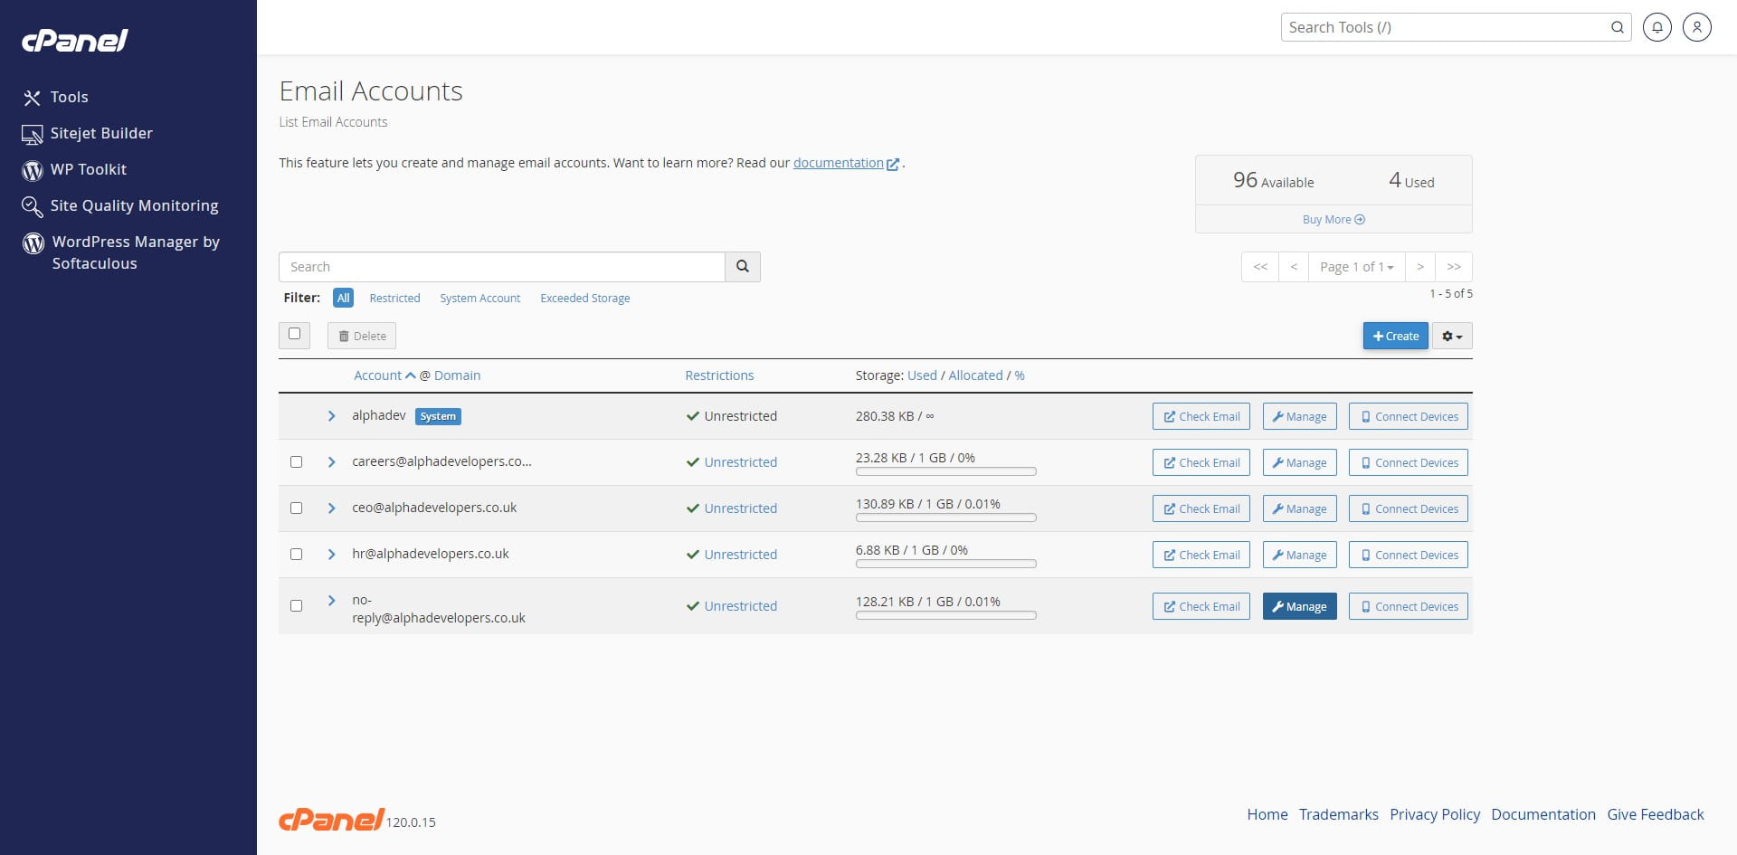This screenshot has width=1737, height=855.
Task: Expand the hr@alphadevelopers.co.uk row details
Action: (331, 555)
